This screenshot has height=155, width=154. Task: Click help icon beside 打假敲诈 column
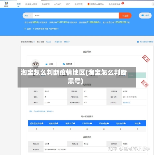(91, 123)
